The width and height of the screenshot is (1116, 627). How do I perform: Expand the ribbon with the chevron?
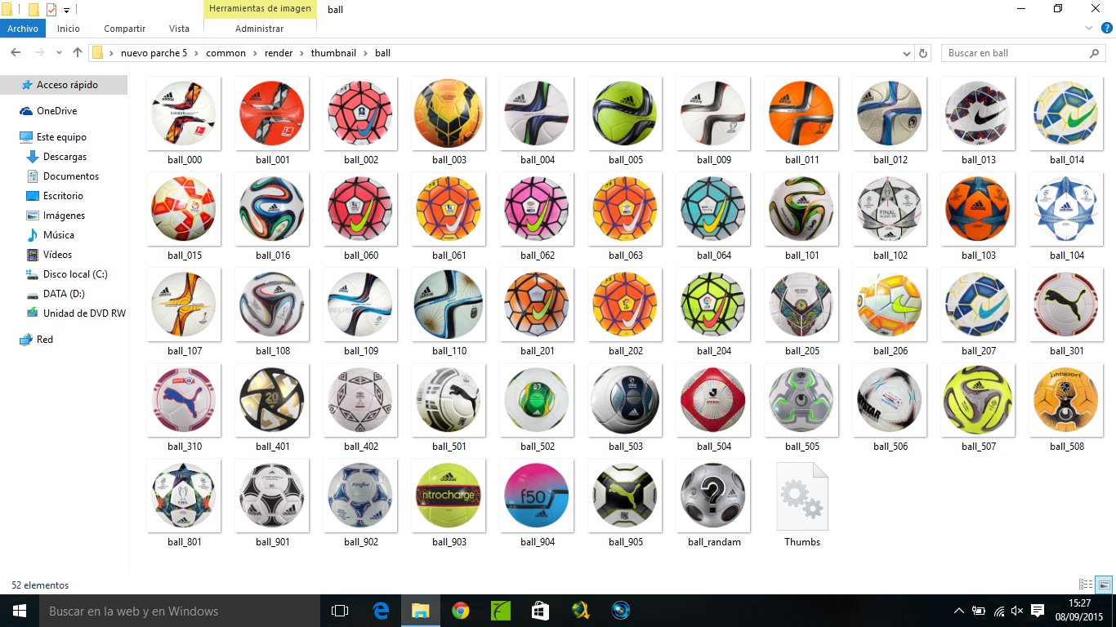1089,28
